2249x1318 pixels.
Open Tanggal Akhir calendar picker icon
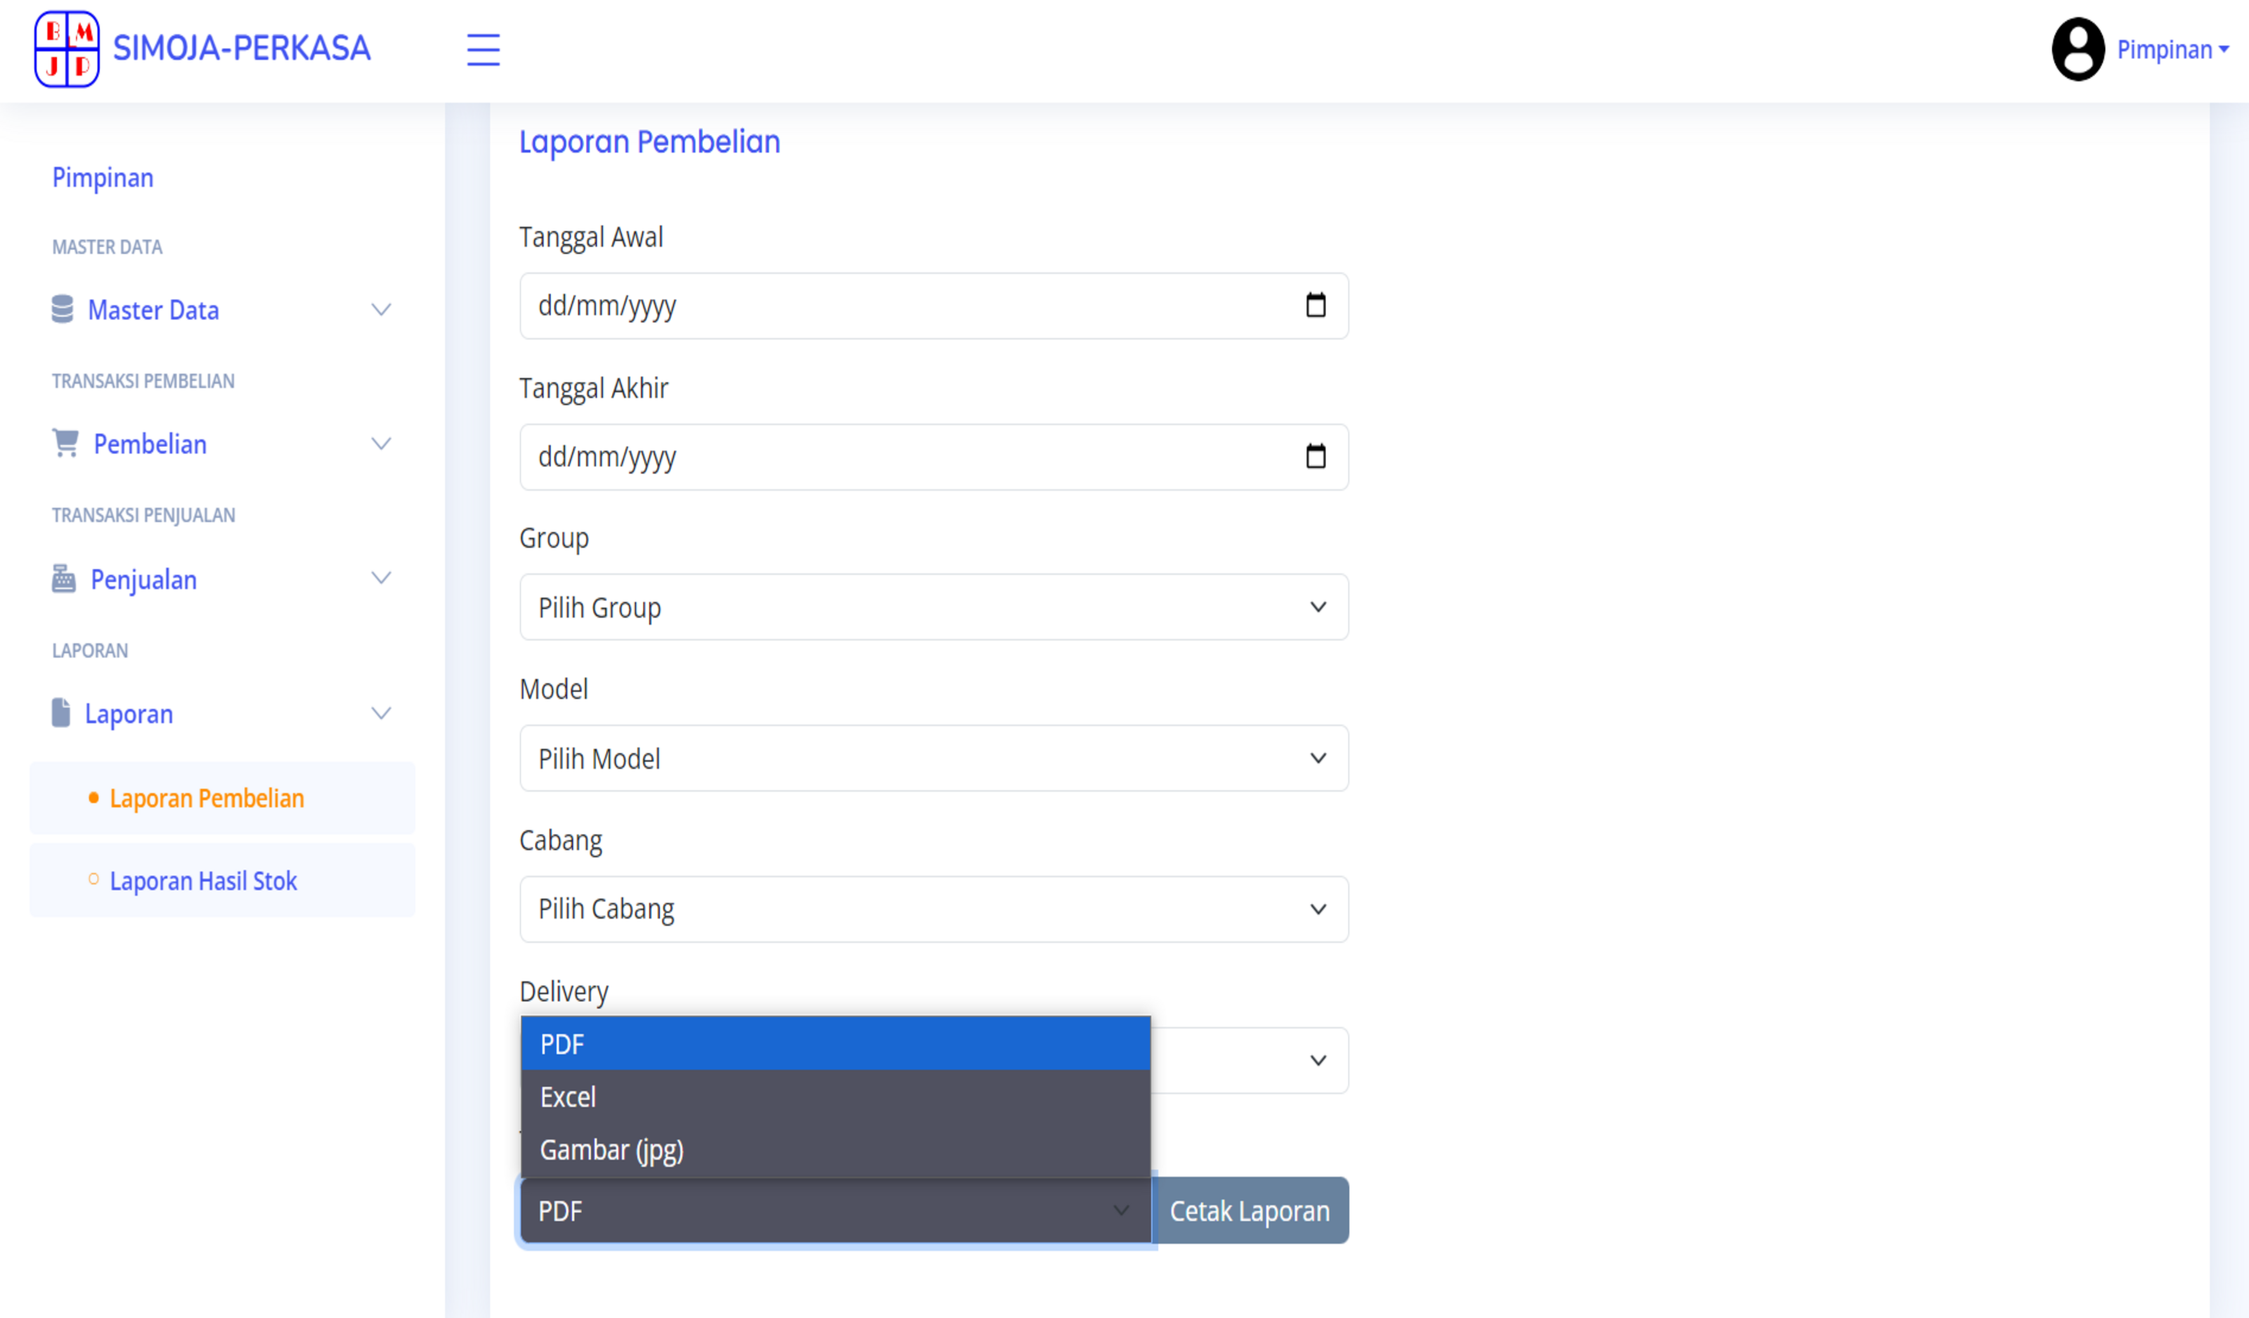(x=1316, y=456)
